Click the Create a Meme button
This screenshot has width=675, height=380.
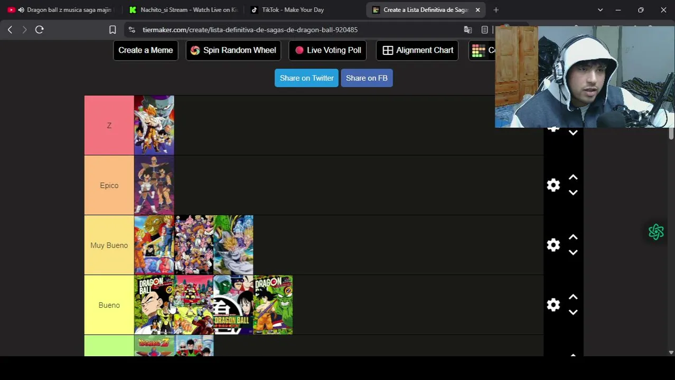[x=145, y=50]
